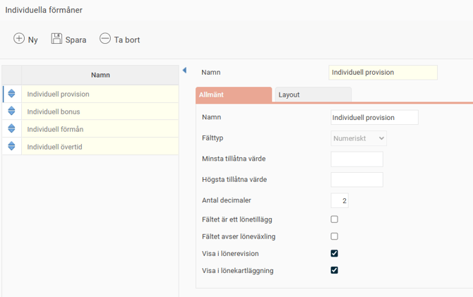Enable Fältet är ett lönetillägg checkbox
This screenshot has width=473, height=297.
tap(335, 219)
